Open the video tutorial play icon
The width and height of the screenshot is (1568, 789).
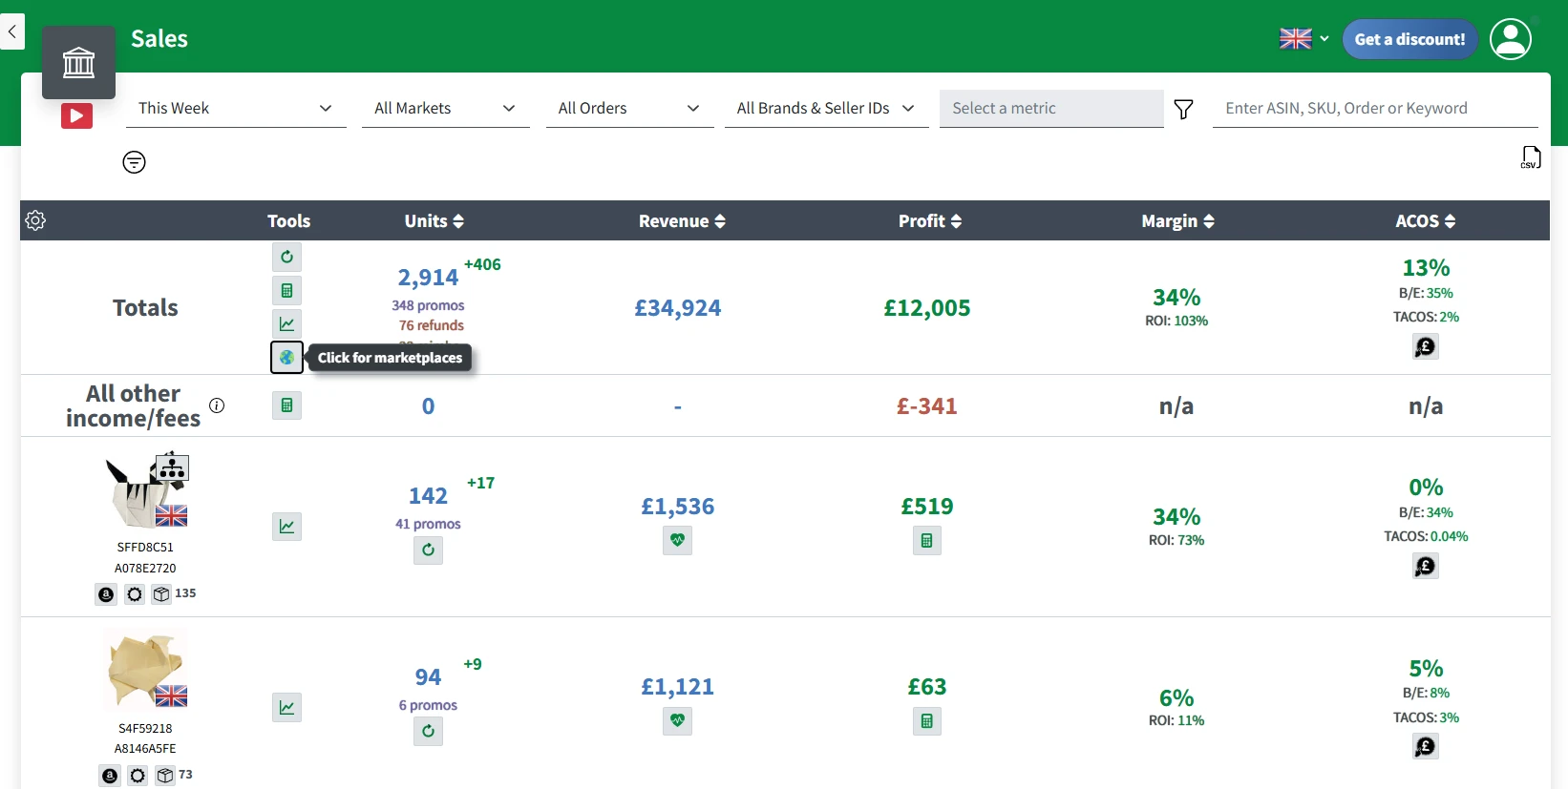[x=77, y=115]
